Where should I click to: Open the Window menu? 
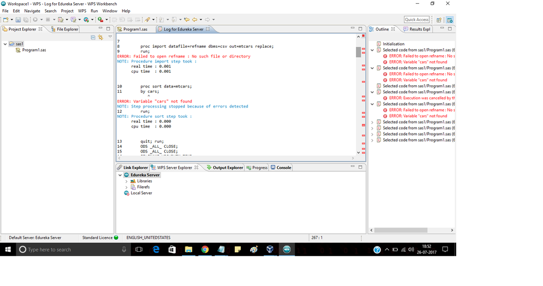pos(110,11)
